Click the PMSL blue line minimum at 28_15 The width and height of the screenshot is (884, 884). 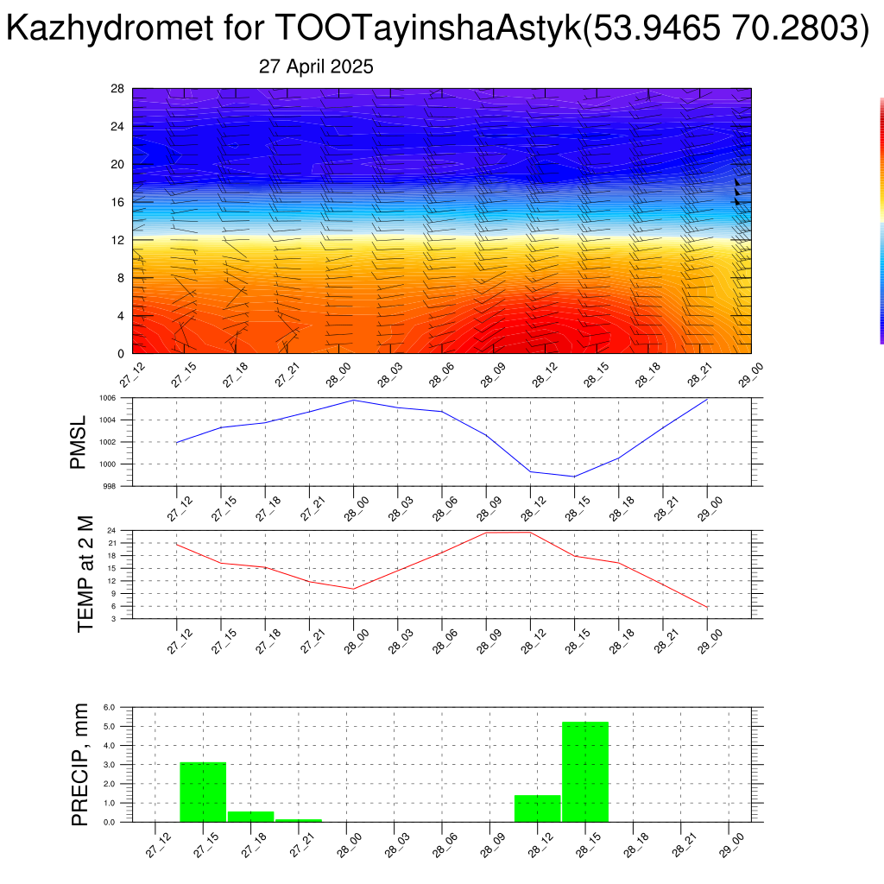pyautogui.click(x=574, y=477)
